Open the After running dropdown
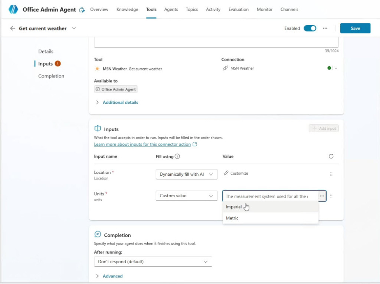The image size is (380, 284). pos(153,261)
